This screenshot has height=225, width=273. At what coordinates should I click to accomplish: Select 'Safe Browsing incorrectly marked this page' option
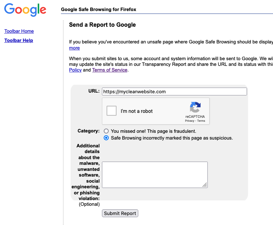click(x=106, y=138)
